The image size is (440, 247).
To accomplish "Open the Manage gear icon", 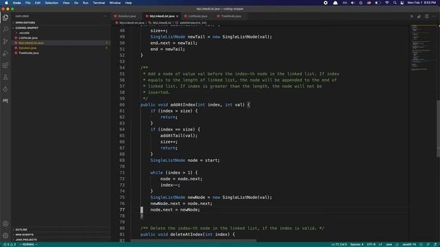I will (x=5, y=235).
